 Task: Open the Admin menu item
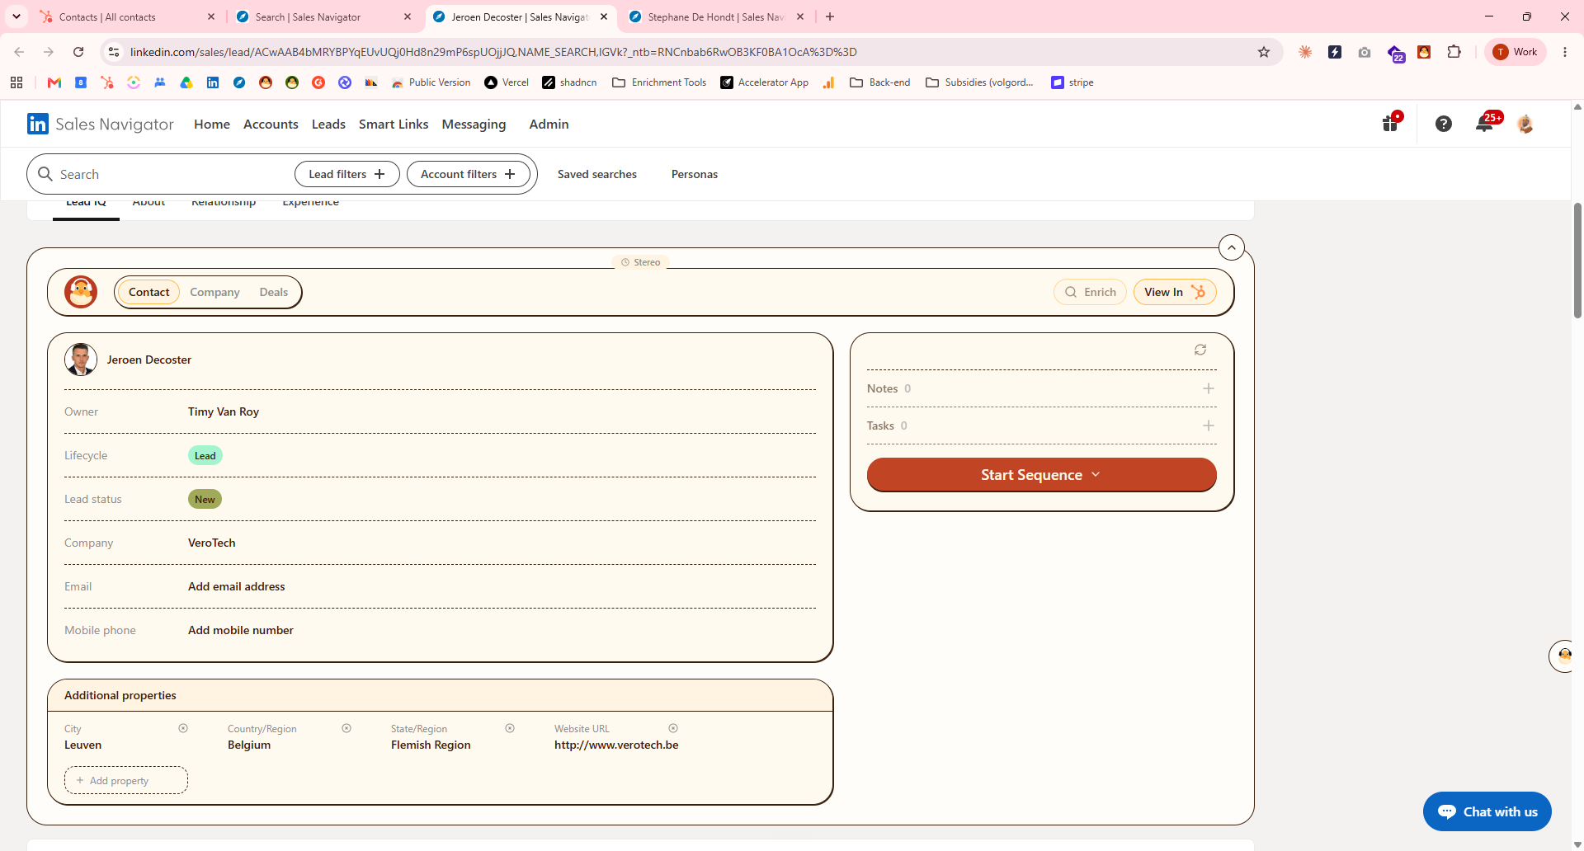pos(549,124)
